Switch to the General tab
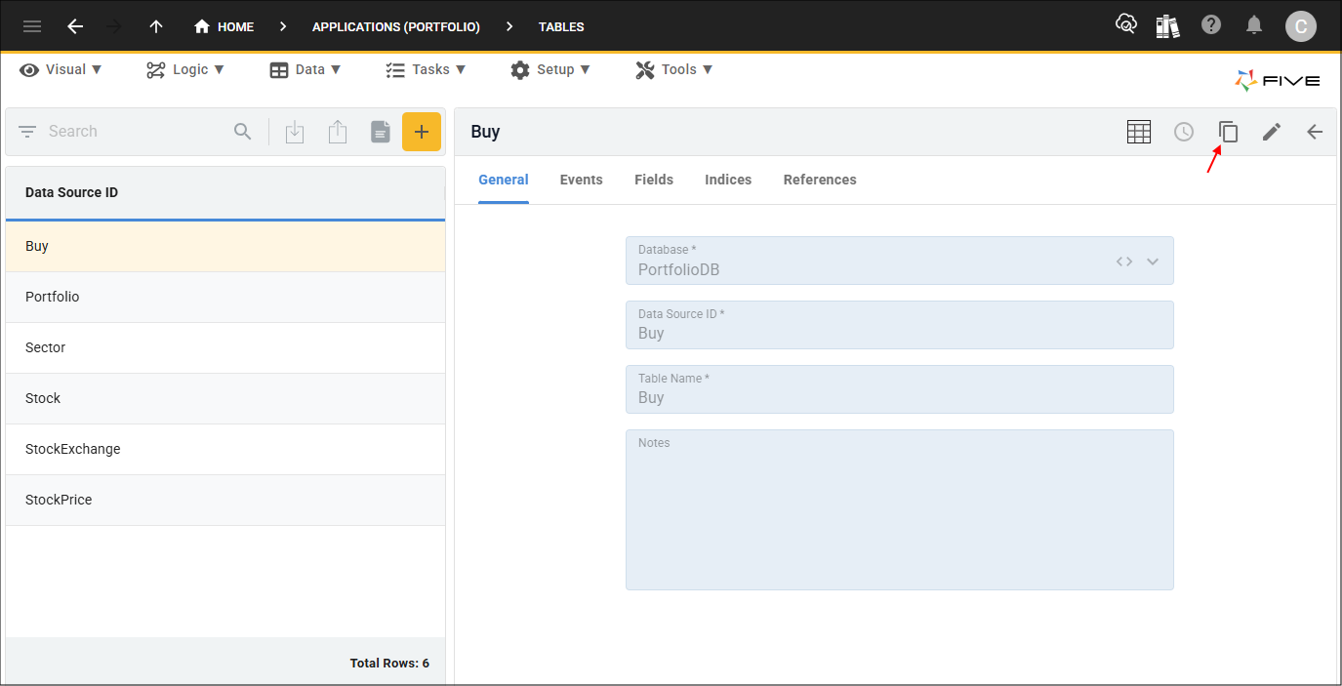1342x686 pixels. point(504,180)
